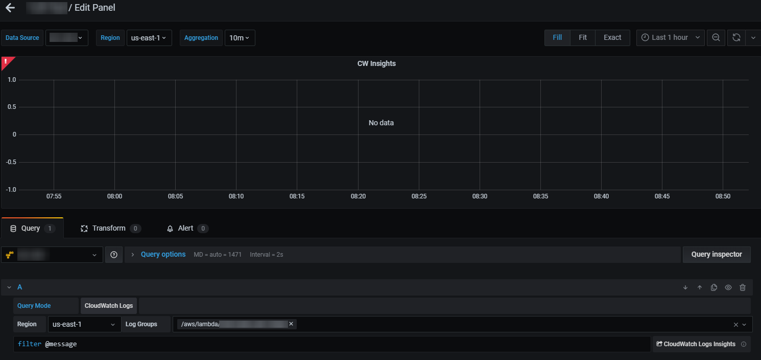Change the 10m aggregation interval
Viewport: 761px width, 360px height.
(240, 37)
